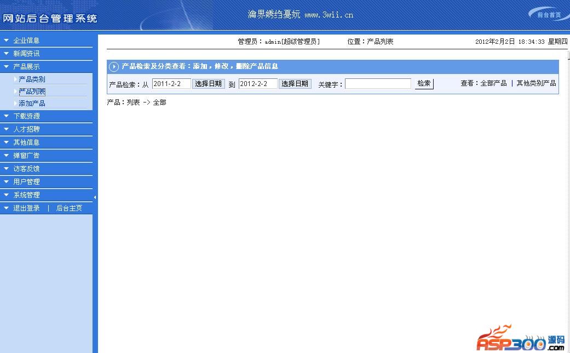
Task: Expand the 其他信息 menu arrow
Action: point(6,143)
